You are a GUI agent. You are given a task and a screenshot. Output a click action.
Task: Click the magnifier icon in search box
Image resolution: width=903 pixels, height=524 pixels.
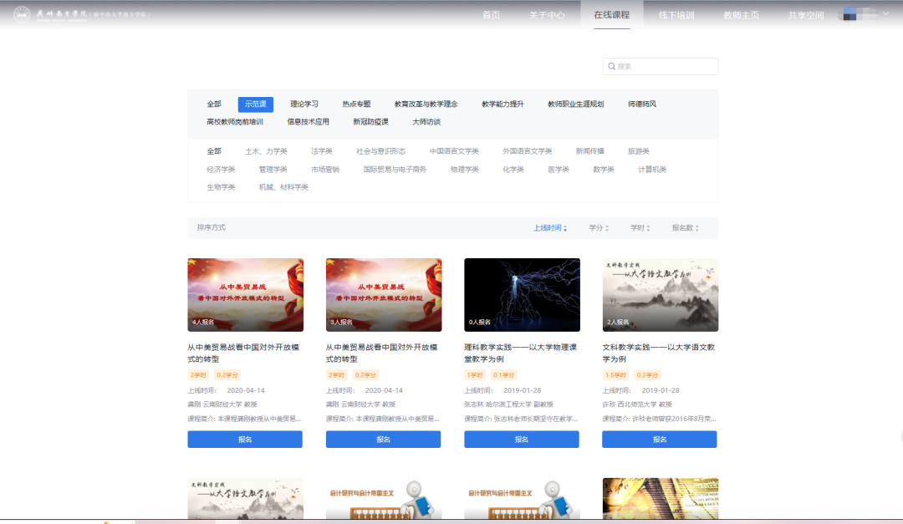(x=611, y=67)
